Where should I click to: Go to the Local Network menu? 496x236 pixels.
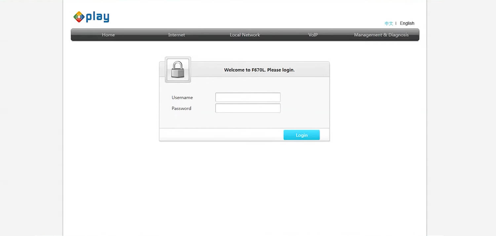[x=245, y=35]
